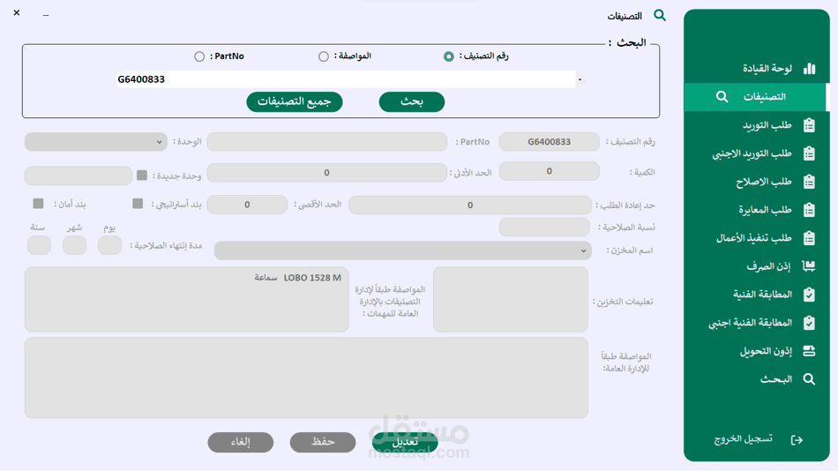
Task: Click the clipboard icon for طلب المعايرة
Action: tap(809, 210)
